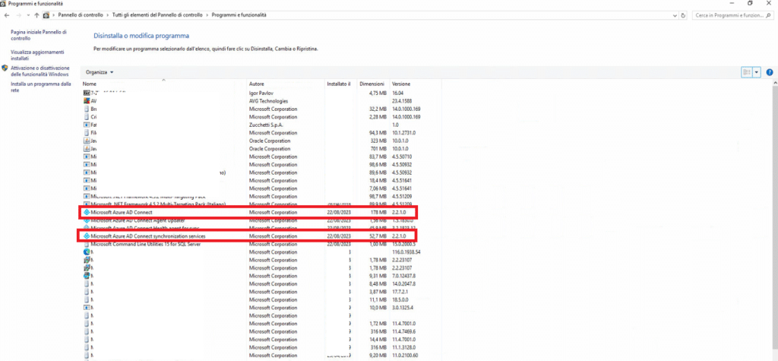Open Installa un programma dalla rete
The width and height of the screenshot is (778, 361).
click(x=41, y=87)
